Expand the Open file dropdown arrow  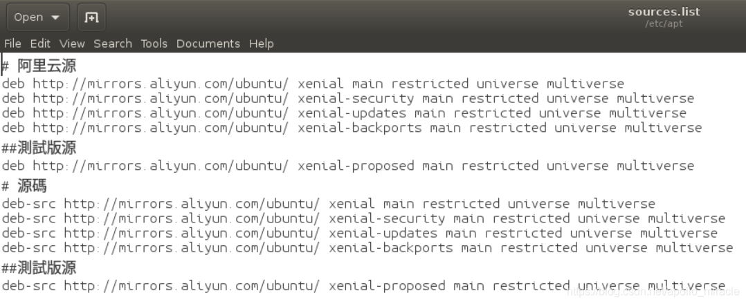click(x=55, y=17)
